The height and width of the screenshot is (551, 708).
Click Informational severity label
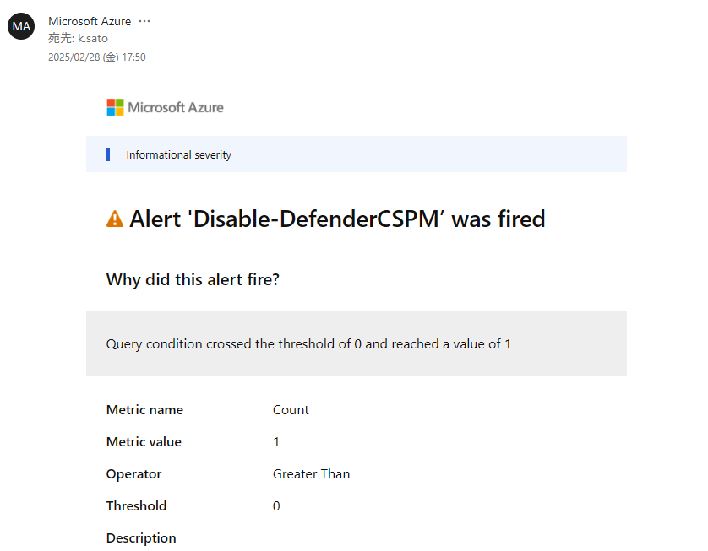click(179, 154)
